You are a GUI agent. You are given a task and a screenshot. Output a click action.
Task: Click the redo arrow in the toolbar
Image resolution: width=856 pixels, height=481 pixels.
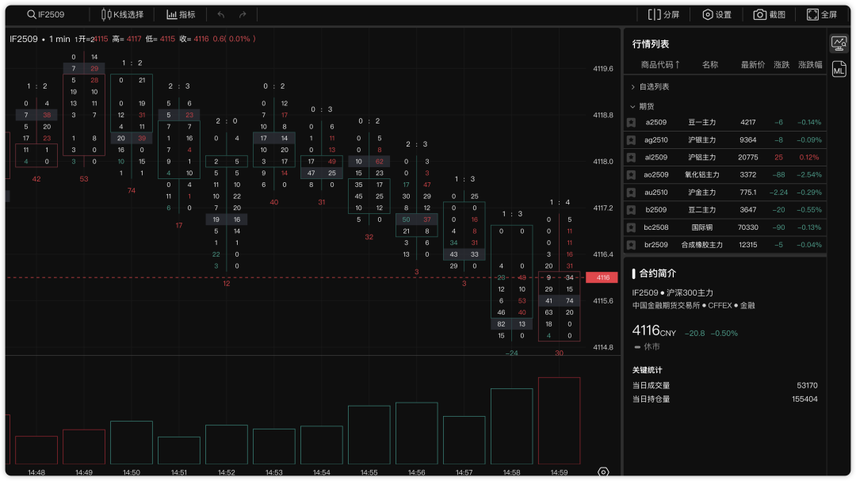tap(243, 14)
